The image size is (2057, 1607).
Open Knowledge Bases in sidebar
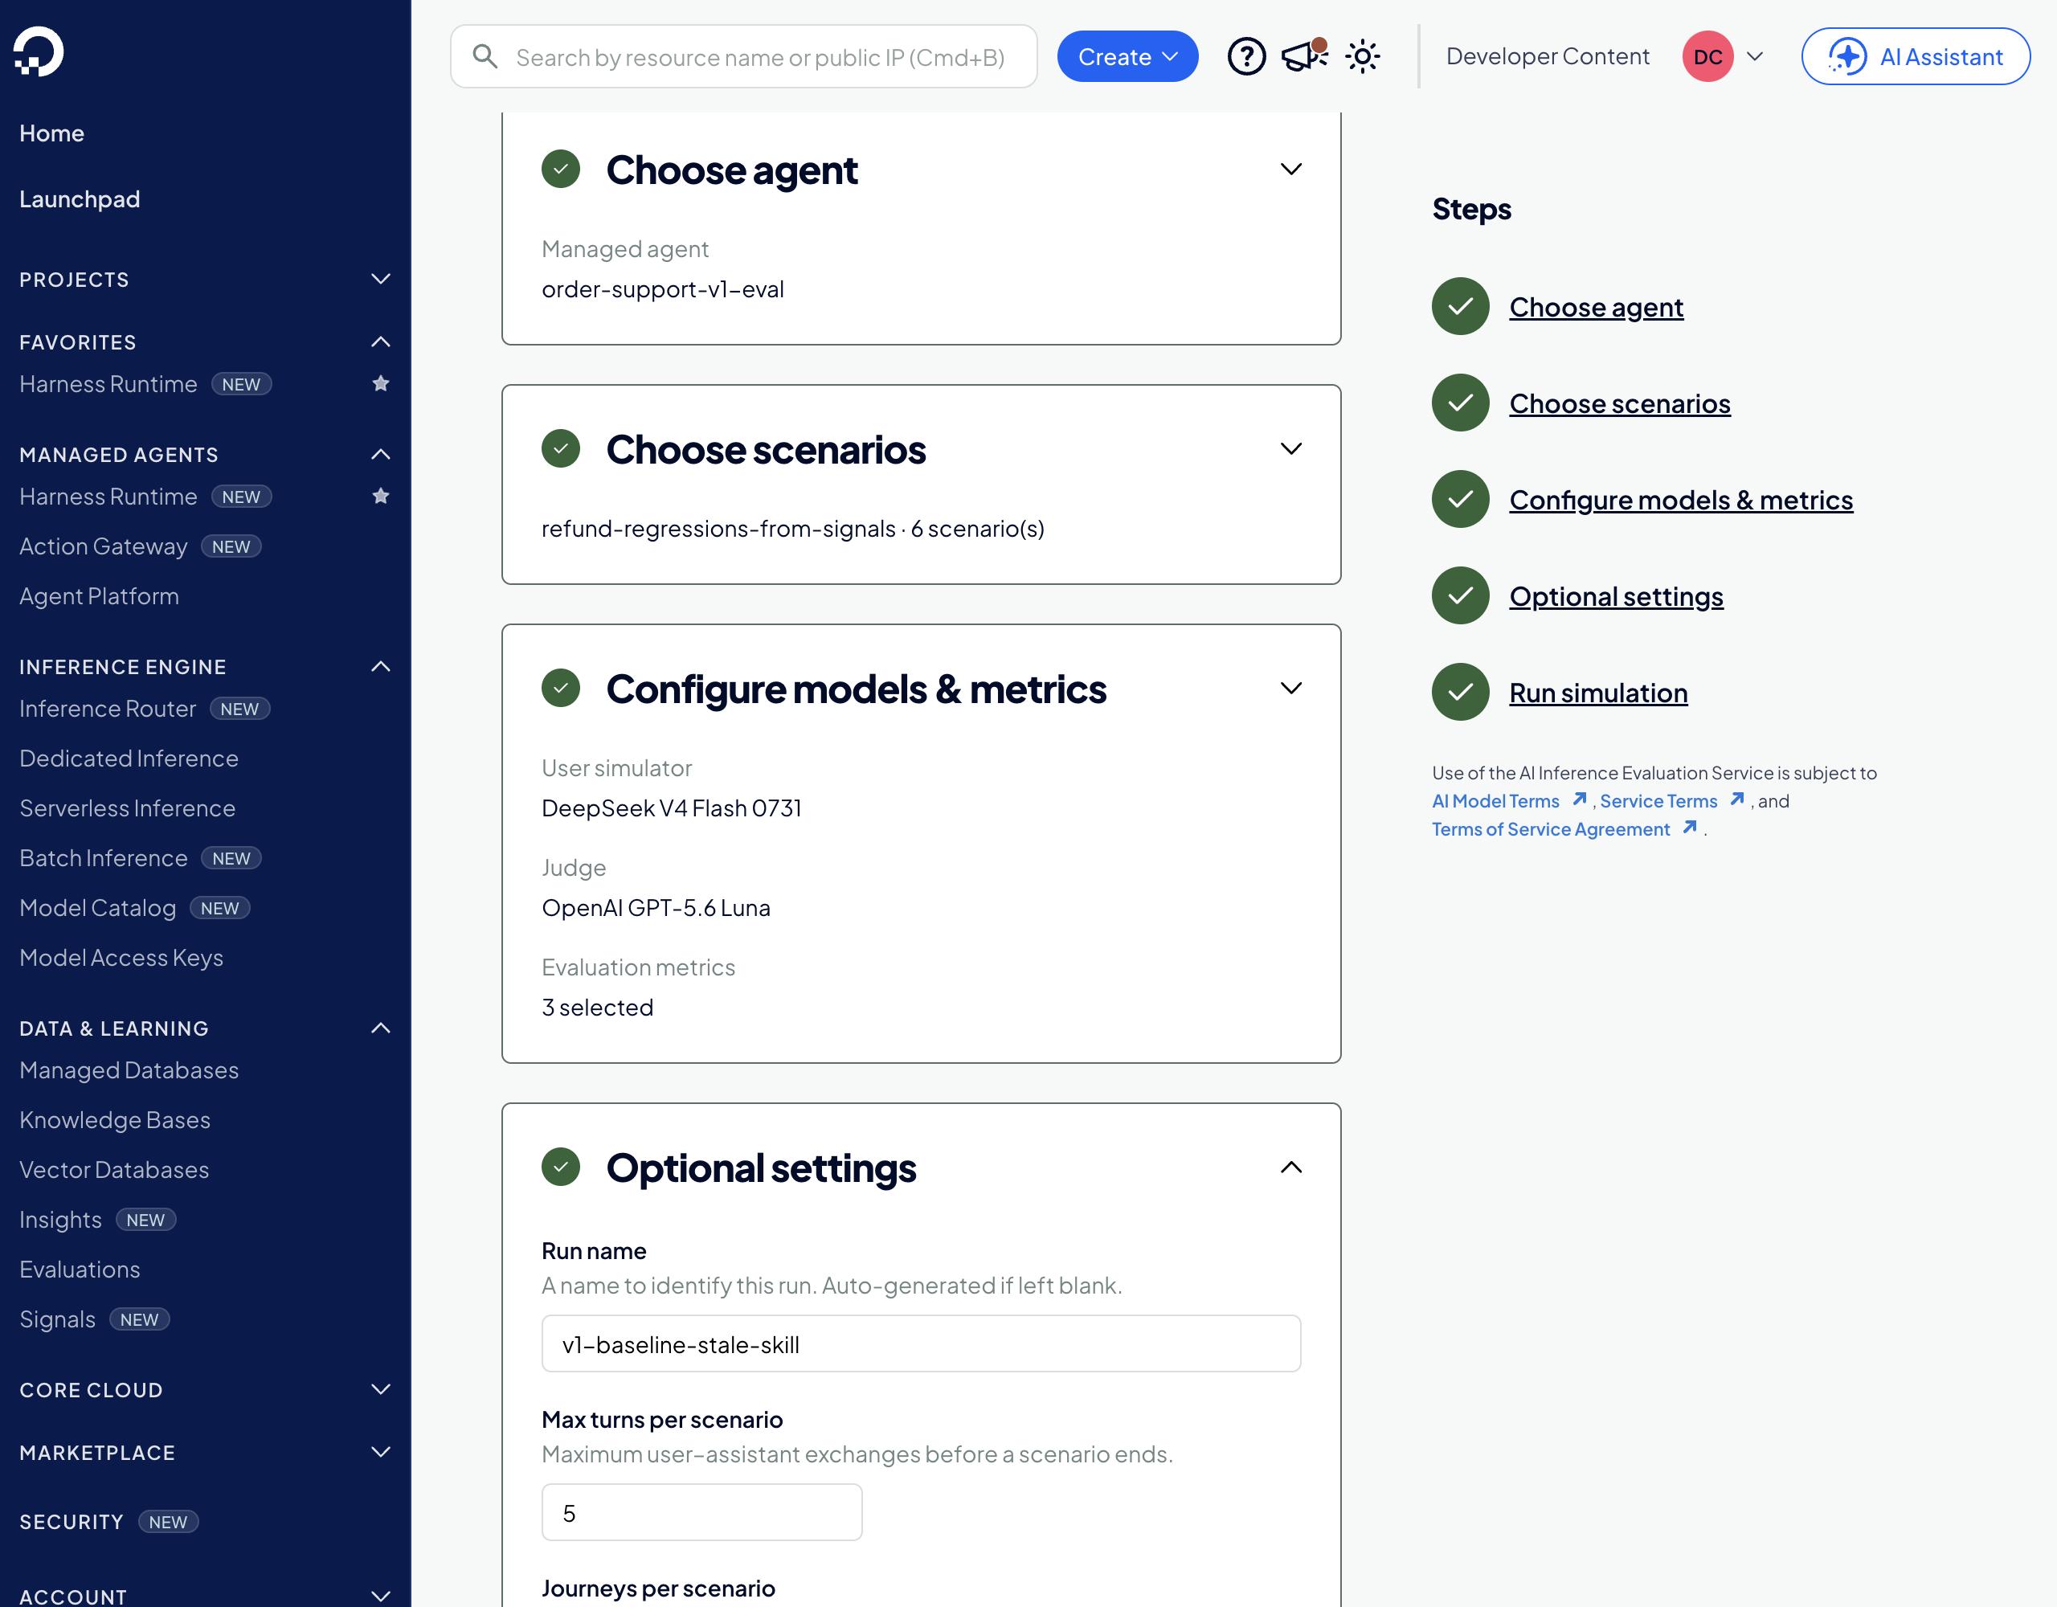click(115, 1119)
